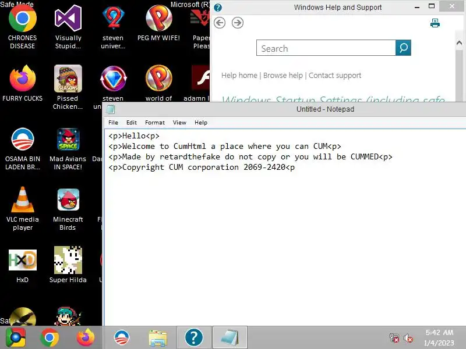The width and height of the screenshot is (466, 349).
Task: Click the Help and Support search field
Action: click(x=326, y=48)
